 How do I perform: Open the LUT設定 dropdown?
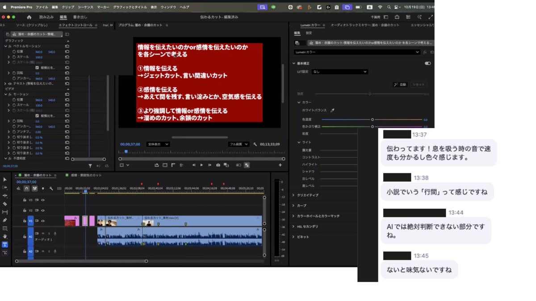[340, 71]
